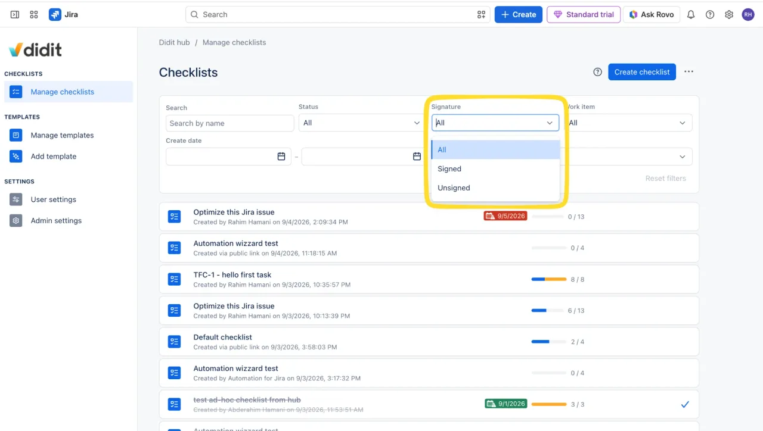763x431 pixels.
Task: Click the red 9/5/2026 due date badge
Action: 505,216
